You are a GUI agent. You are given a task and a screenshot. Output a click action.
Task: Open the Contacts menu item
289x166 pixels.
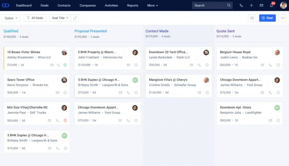64,5
